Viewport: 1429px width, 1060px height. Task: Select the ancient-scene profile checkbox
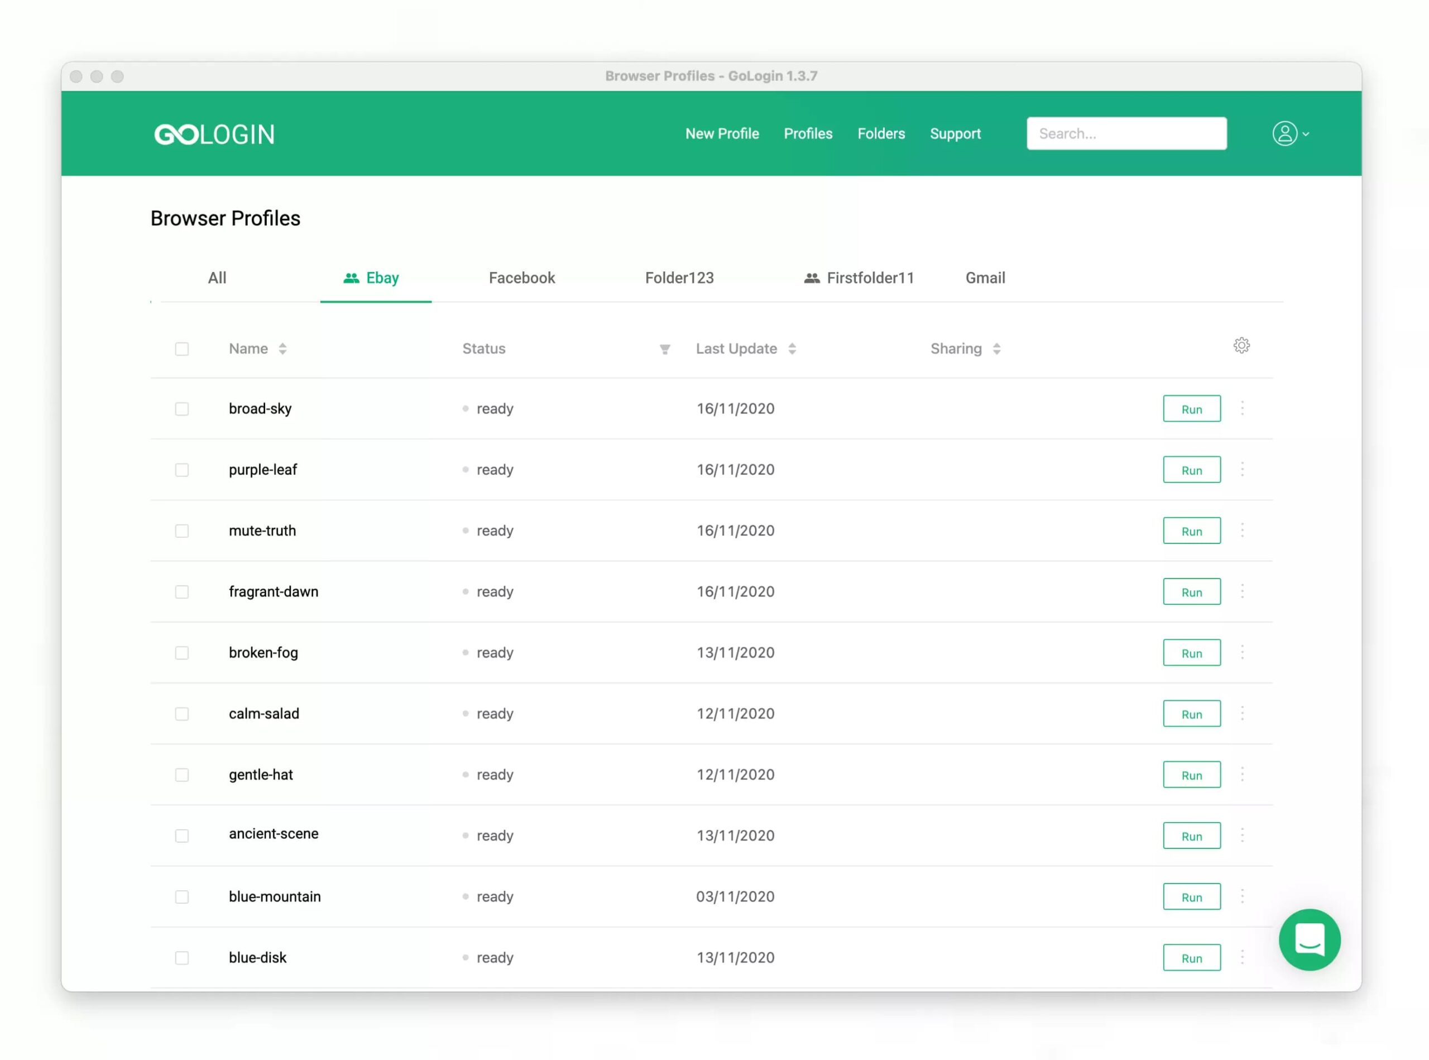182,836
